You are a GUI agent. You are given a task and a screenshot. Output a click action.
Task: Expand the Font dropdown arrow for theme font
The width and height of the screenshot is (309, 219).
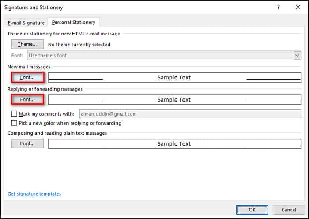click(x=297, y=55)
